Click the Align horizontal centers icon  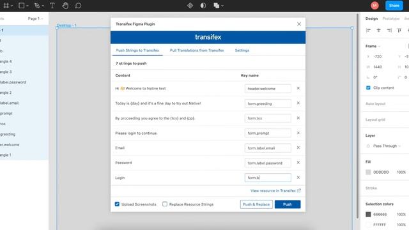(378, 31)
